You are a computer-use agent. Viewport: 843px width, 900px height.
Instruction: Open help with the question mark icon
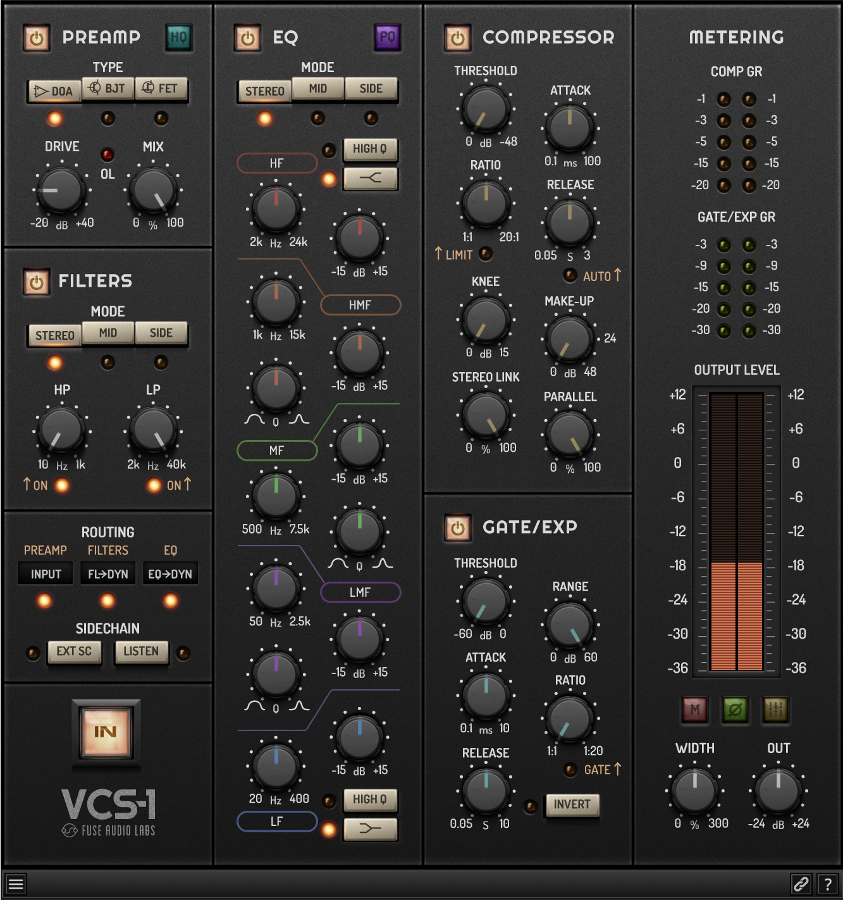(x=827, y=884)
